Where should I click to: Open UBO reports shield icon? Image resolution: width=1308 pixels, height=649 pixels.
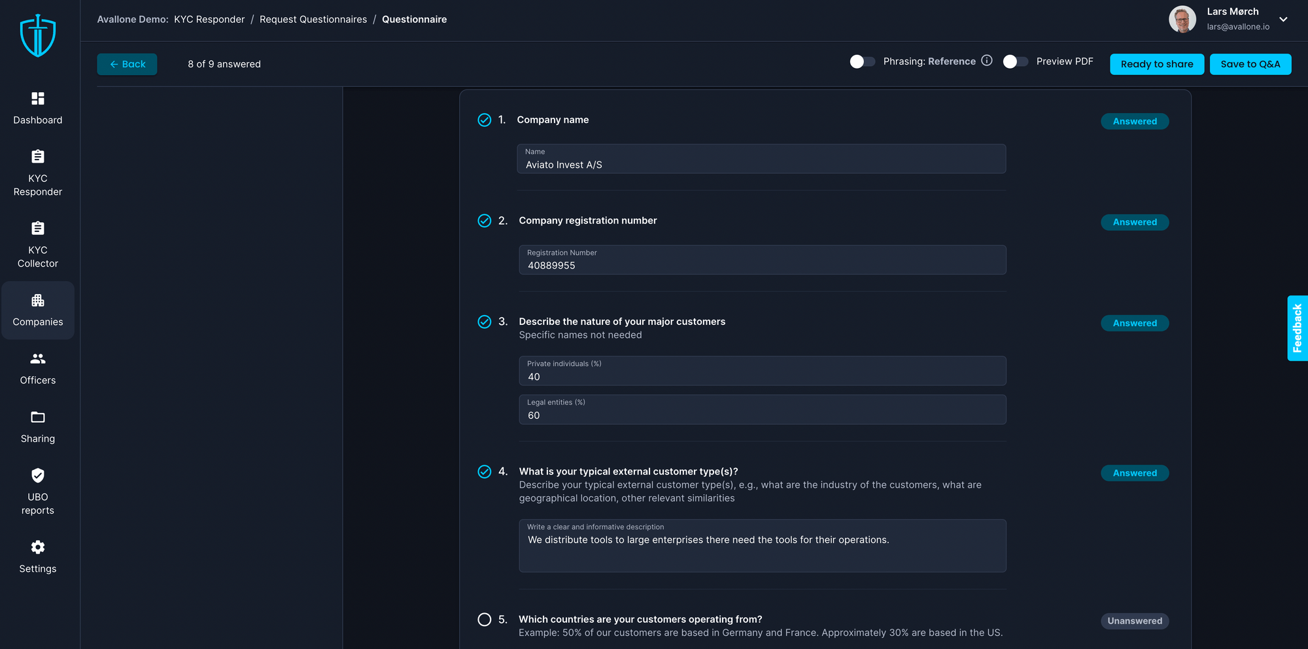[x=38, y=475]
